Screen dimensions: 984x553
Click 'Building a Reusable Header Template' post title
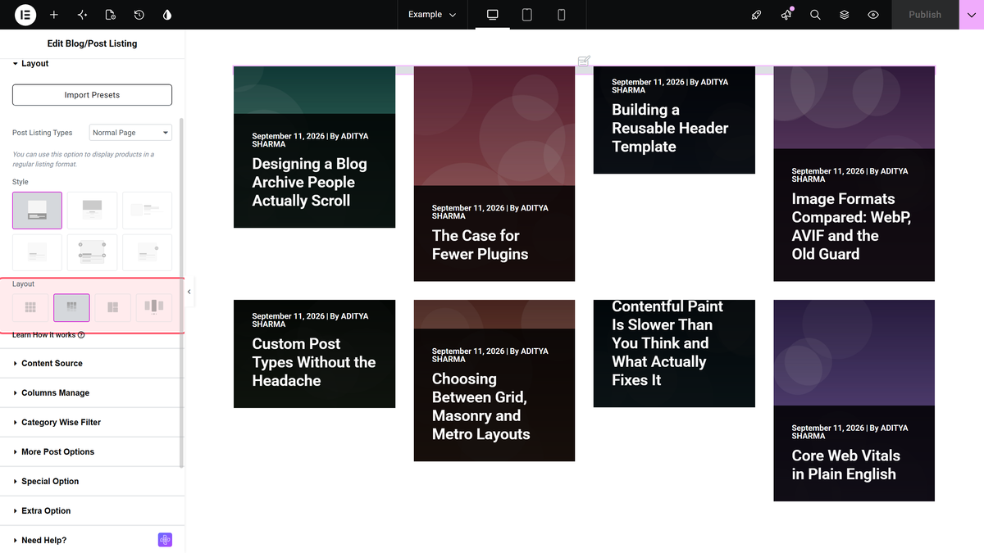(x=670, y=128)
